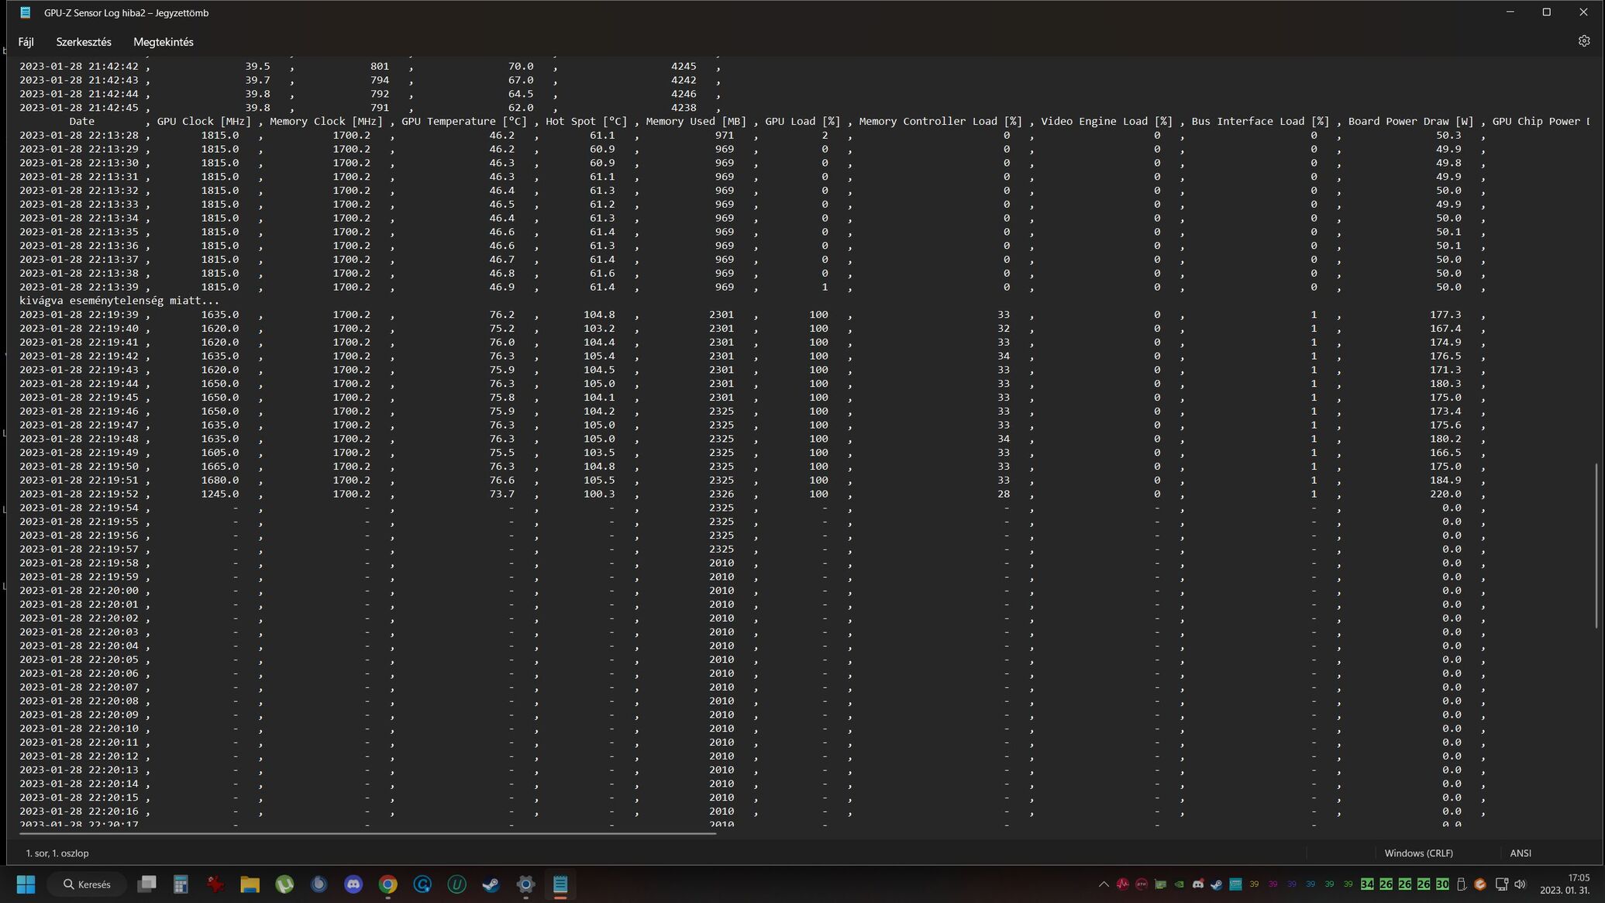This screenshot has height=903, width=1605.
Task: Click the Windows (CRLF) line ending indicator
Action: coord(1418,853)
